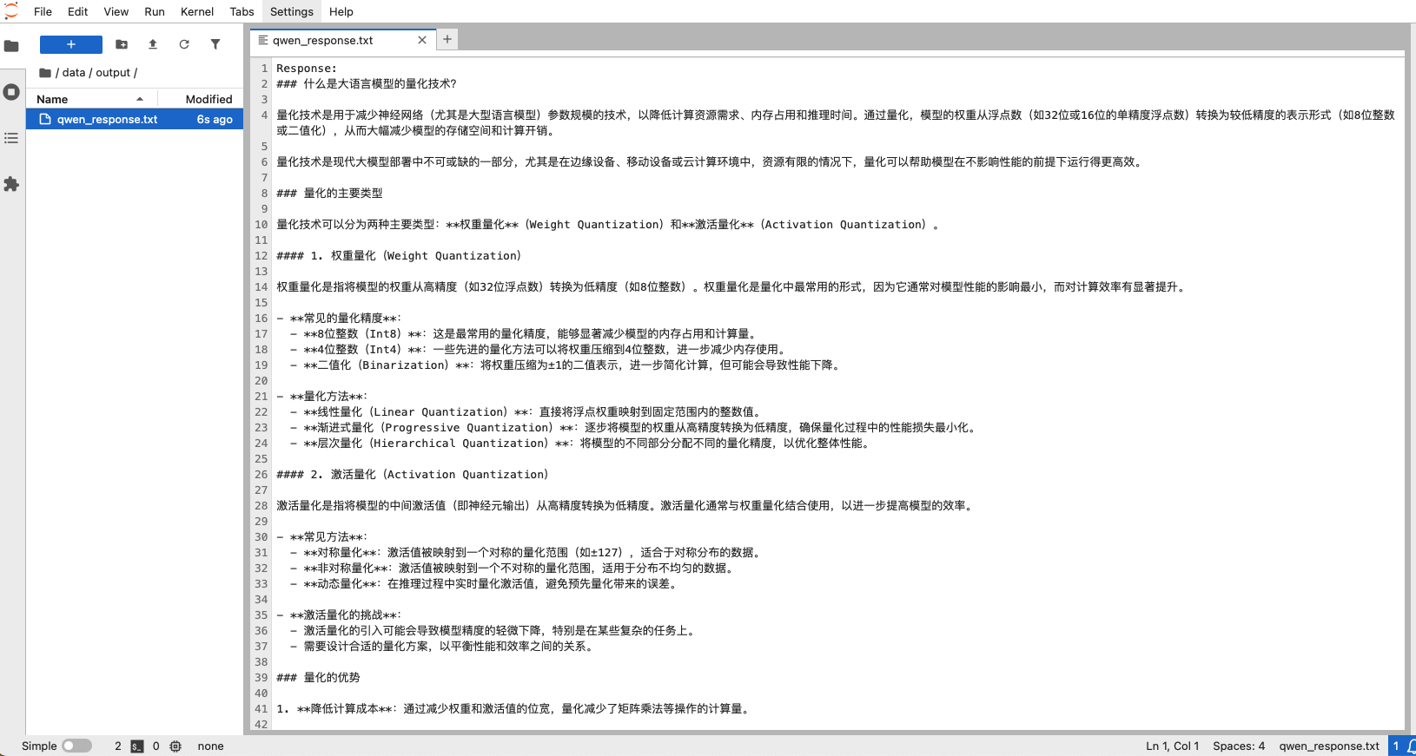Toggle the file filter funnel icon
The width and height of the screenshot is (1416, 756).
point(215,44)
